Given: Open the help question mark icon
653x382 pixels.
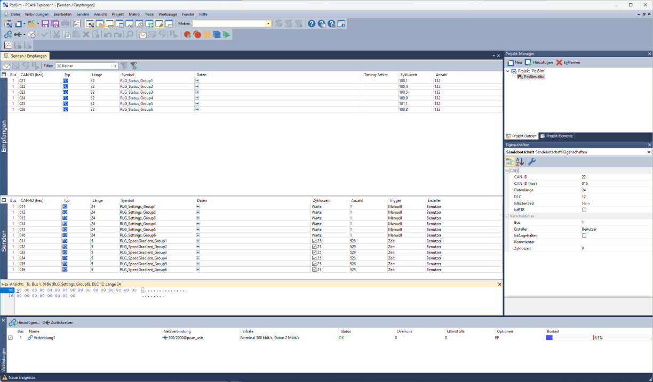Looking at the screenshot, I should [312, 24].
